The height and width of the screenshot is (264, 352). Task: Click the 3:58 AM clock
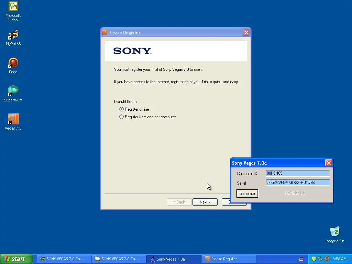(x=339, y=259)
